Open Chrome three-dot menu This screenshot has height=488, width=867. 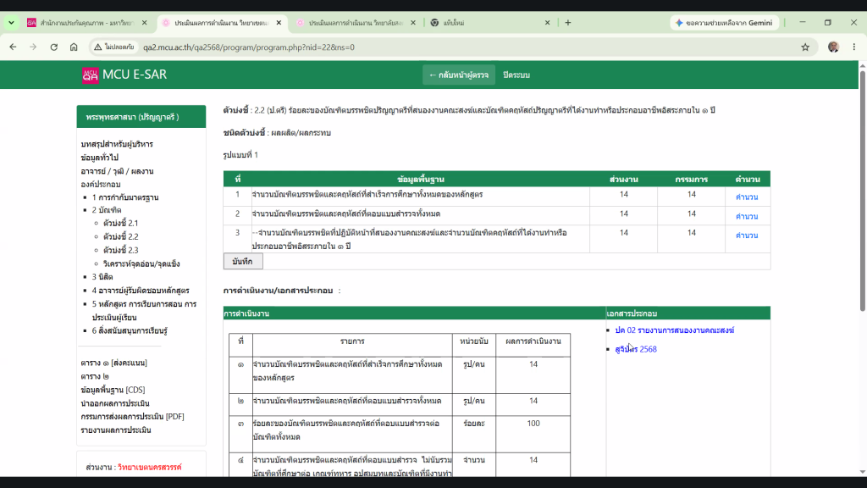tap(853, 47)
